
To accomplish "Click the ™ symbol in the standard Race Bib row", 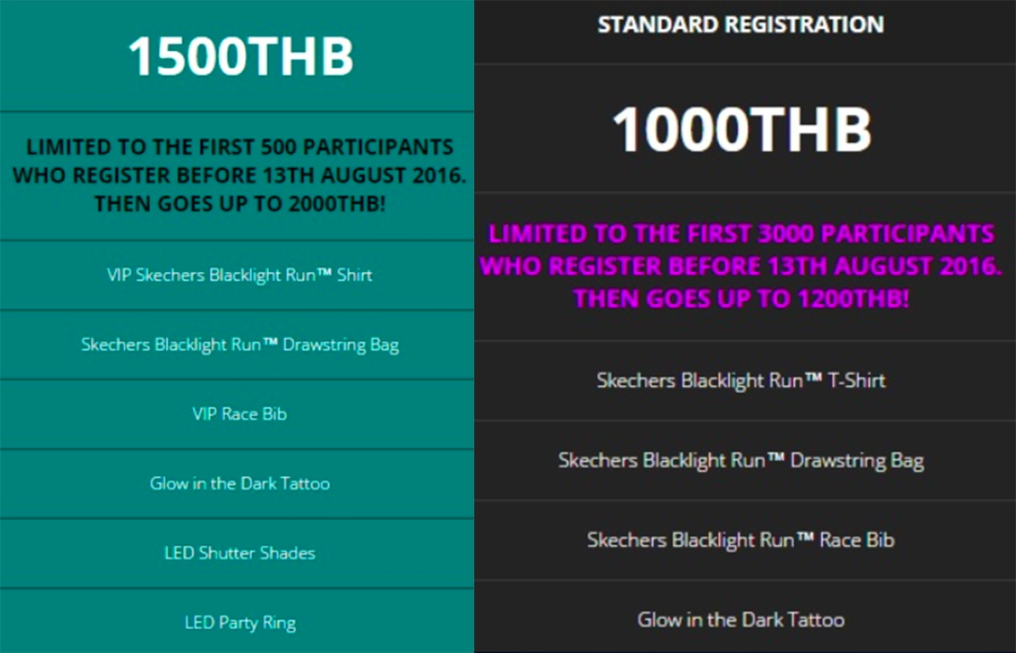I will (x=805, y=539).
